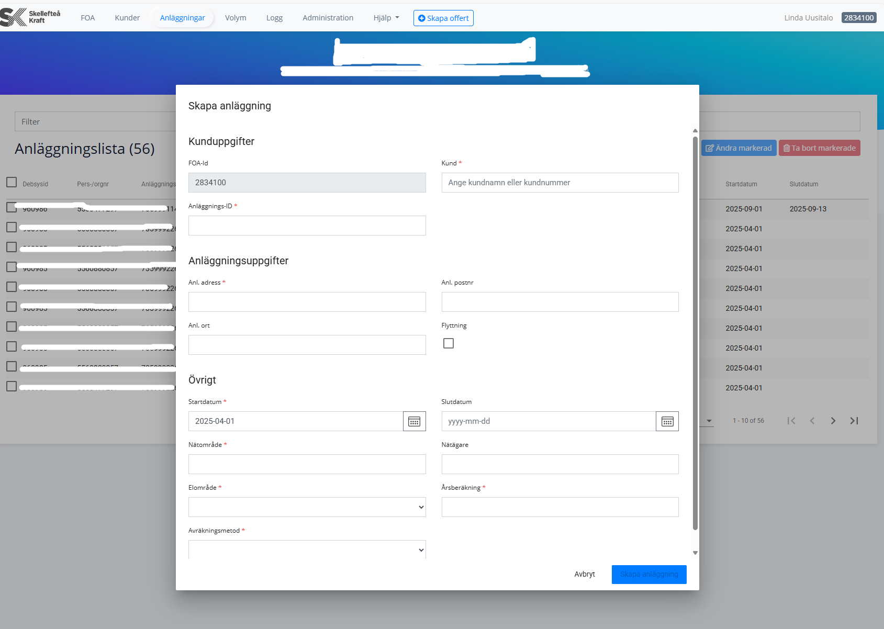
Task: Click Avbryt to cancel dialog
Action: click(584, 574)
